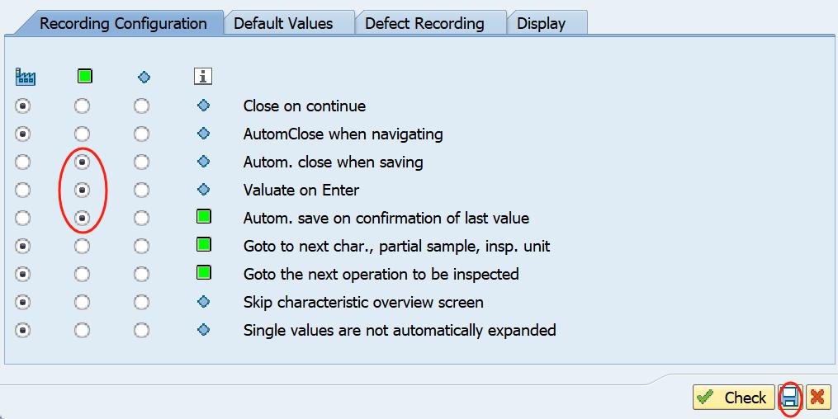
Task: Click the information 'i' column header icon
Action: pos(203,77)
